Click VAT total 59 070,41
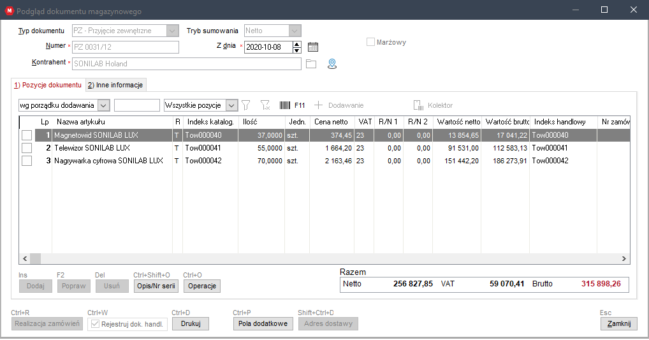This screenshot has width=649, height=340. tap(507, 284)
